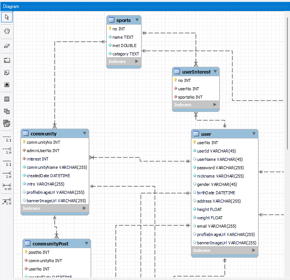Select the Diagram tab header
Image resolution: width=290 pixels, height=280 pixels.
point(11,6)
